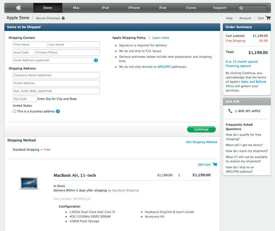Click the Edit Cart link
Viewport: 275px width, 231px height.
click(x=204, y=164)
